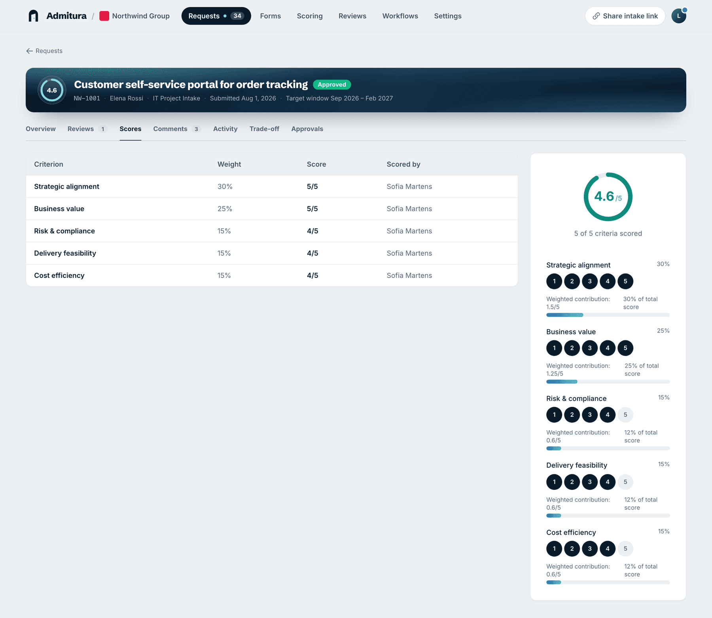
Task: Click the Strategic alignment contribution progress bar
Action: 608,315
